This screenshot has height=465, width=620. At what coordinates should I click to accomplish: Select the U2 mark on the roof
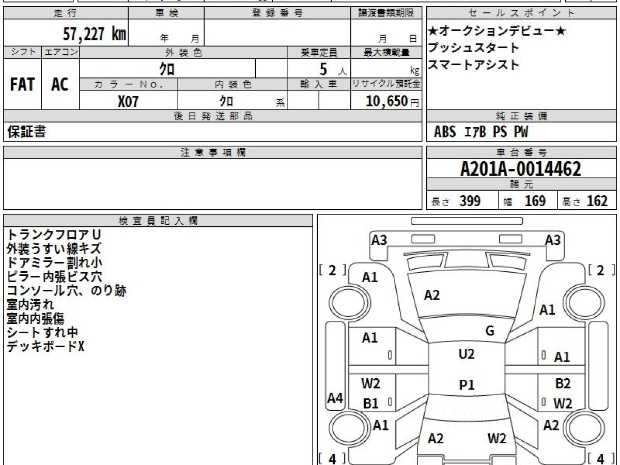coord(467,354)
